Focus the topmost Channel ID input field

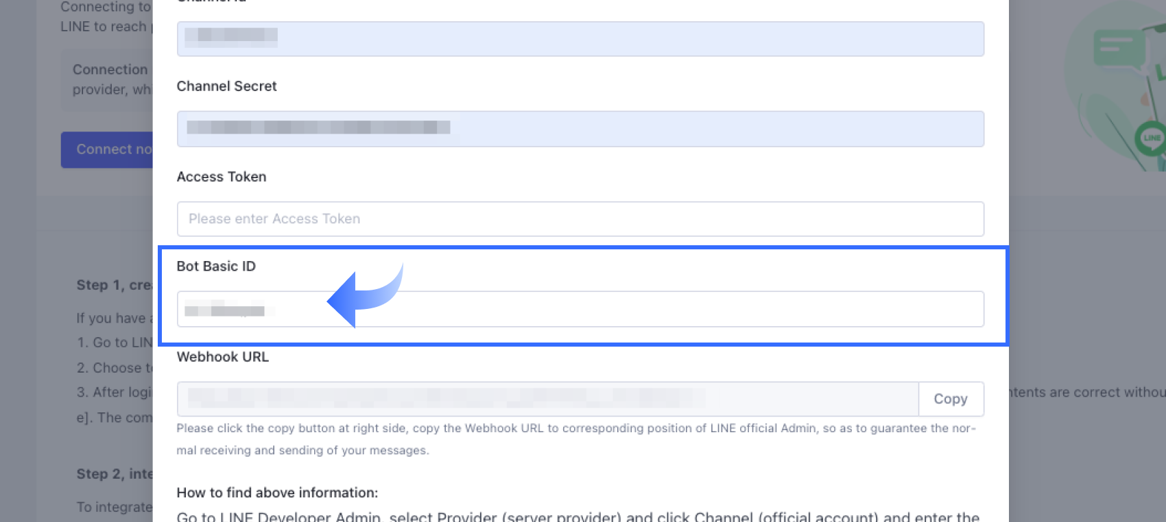pyautogui.click(x=580, y=38)
